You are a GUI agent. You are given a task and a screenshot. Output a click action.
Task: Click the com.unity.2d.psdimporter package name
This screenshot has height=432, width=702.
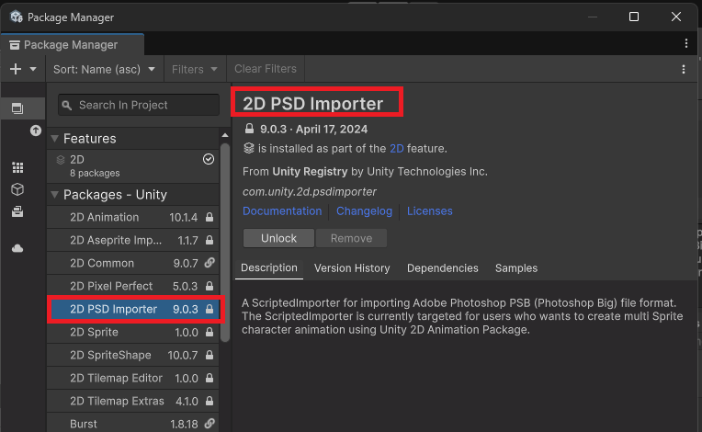pos(310,191)
